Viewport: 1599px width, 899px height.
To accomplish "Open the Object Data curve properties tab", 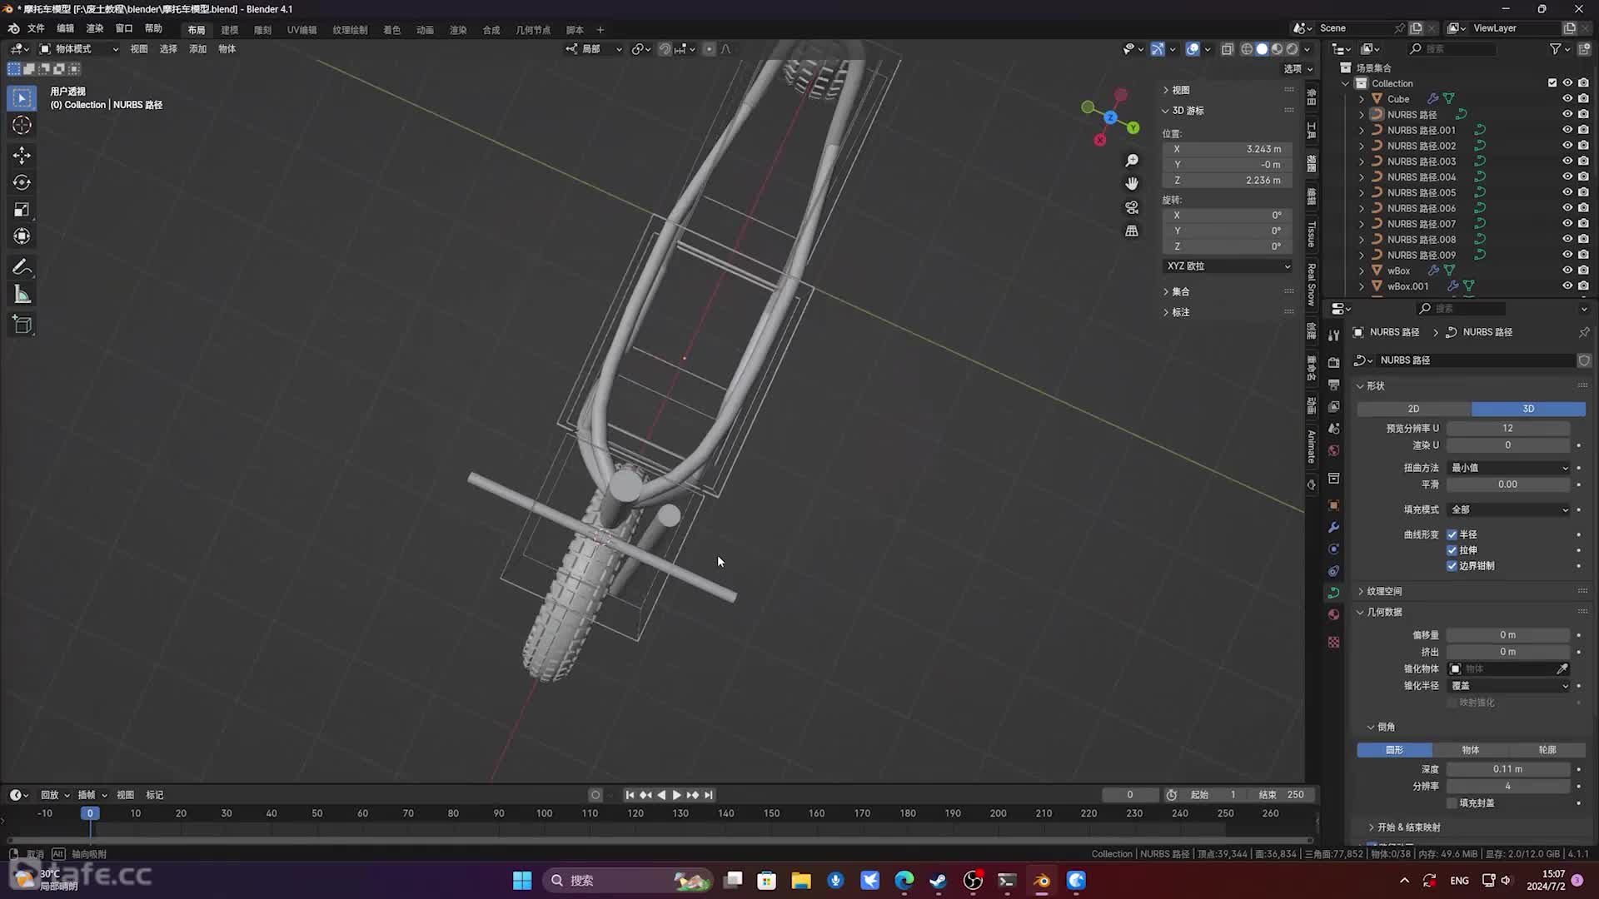I will click(x=1333, y=593).
